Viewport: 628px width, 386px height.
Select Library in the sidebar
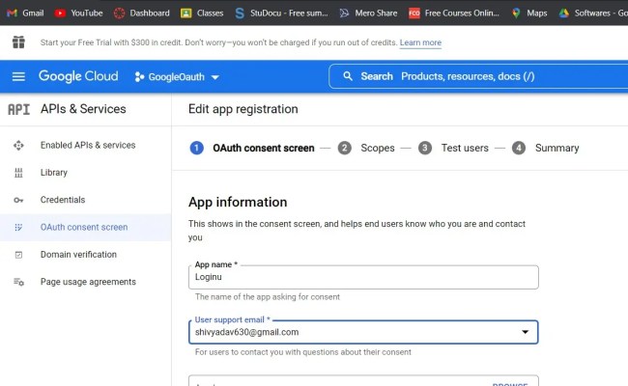pyautogui.click(x=85, y=173)
